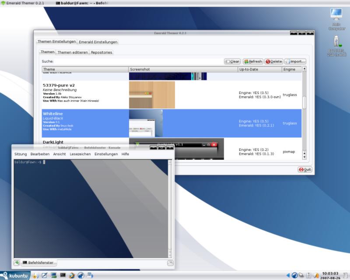Open Konsole Lesezeichen menu
Viewport: 350px width, 280px height.
80,154
